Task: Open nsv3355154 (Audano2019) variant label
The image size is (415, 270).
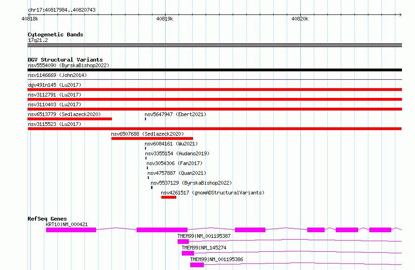Action: click(177, 153)
